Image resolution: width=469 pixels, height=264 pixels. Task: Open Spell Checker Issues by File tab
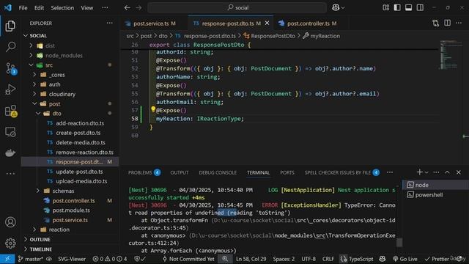click(342, 173)
